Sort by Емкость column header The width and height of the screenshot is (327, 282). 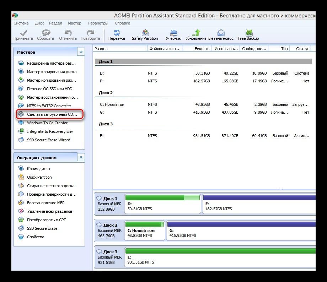click(197, 49)
